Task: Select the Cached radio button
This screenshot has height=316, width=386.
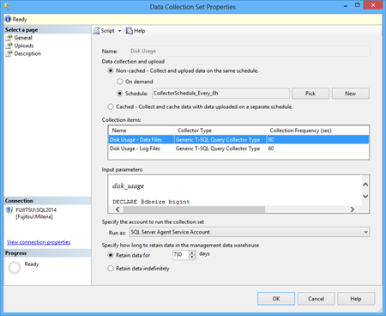Action: [x=111, y=106]
